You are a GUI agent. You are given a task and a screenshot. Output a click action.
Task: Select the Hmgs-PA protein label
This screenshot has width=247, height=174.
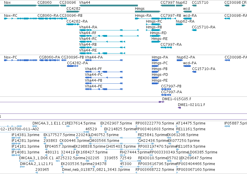(x=160, y=57)
